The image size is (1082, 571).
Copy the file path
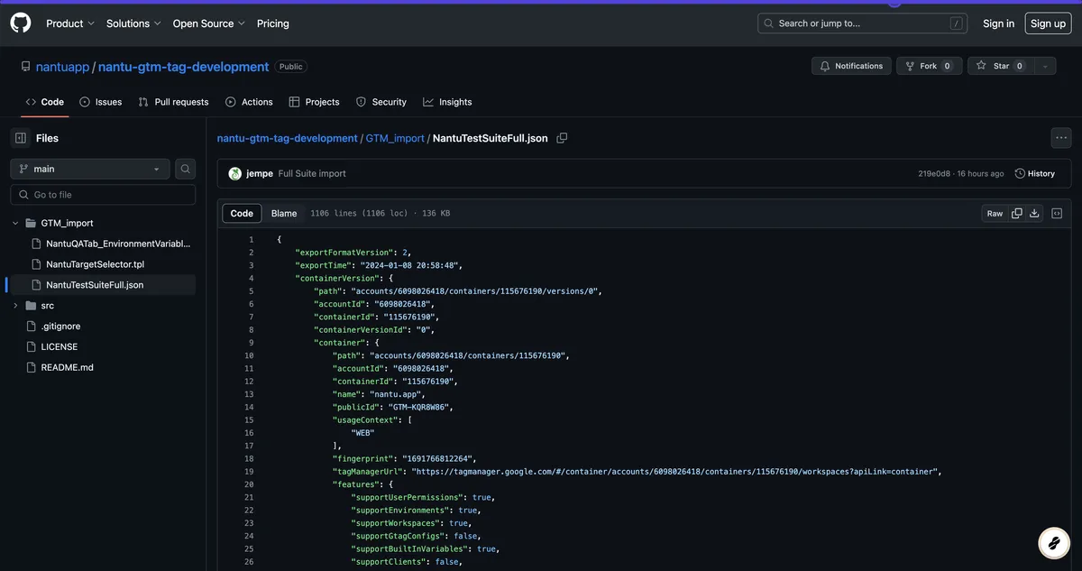tap(562, 138)
